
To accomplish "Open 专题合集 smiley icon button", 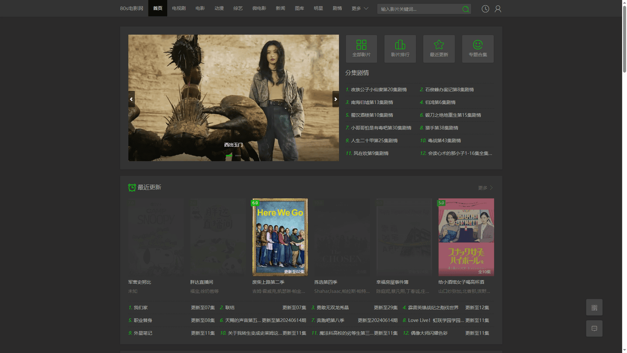I will point(478,49).
